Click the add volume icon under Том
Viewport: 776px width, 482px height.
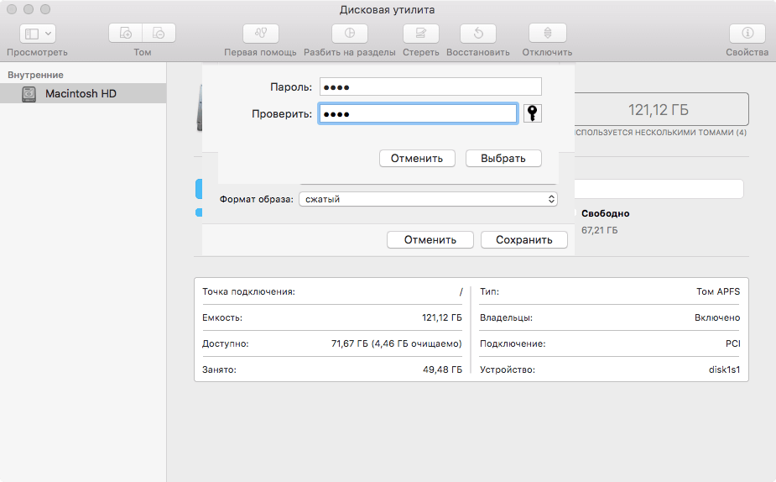pyautogui.click(x=126, y=34)
